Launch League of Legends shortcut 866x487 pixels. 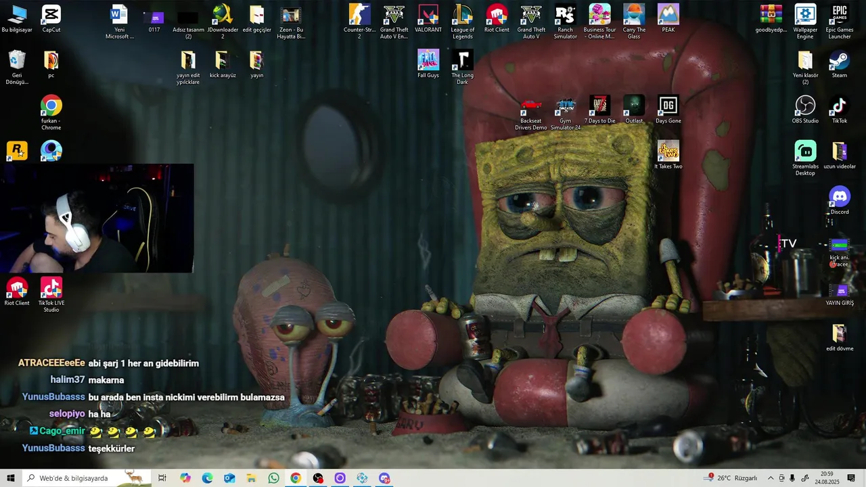(x=463, y=22)
